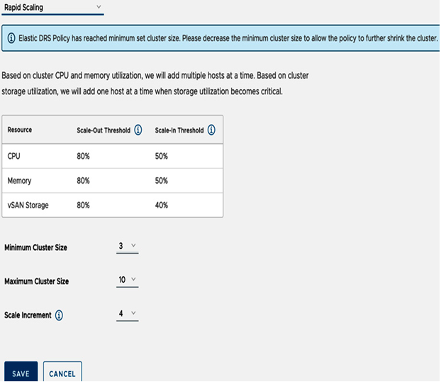The width and height of the screenshot is (441, 382).
Task: Click the vSAN Storage 40% scale-in value
Action: [162, 206]
